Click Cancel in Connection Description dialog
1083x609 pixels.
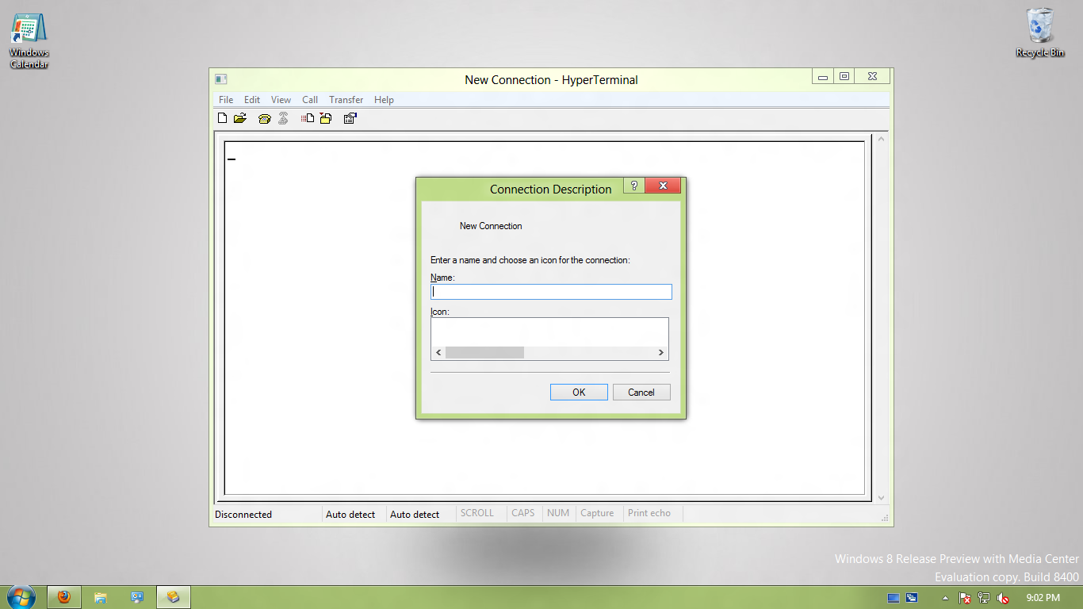641,392
